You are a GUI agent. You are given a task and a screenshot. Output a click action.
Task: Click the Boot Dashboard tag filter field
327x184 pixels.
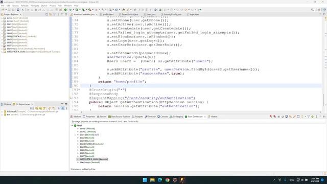click(x=198, y=121)
